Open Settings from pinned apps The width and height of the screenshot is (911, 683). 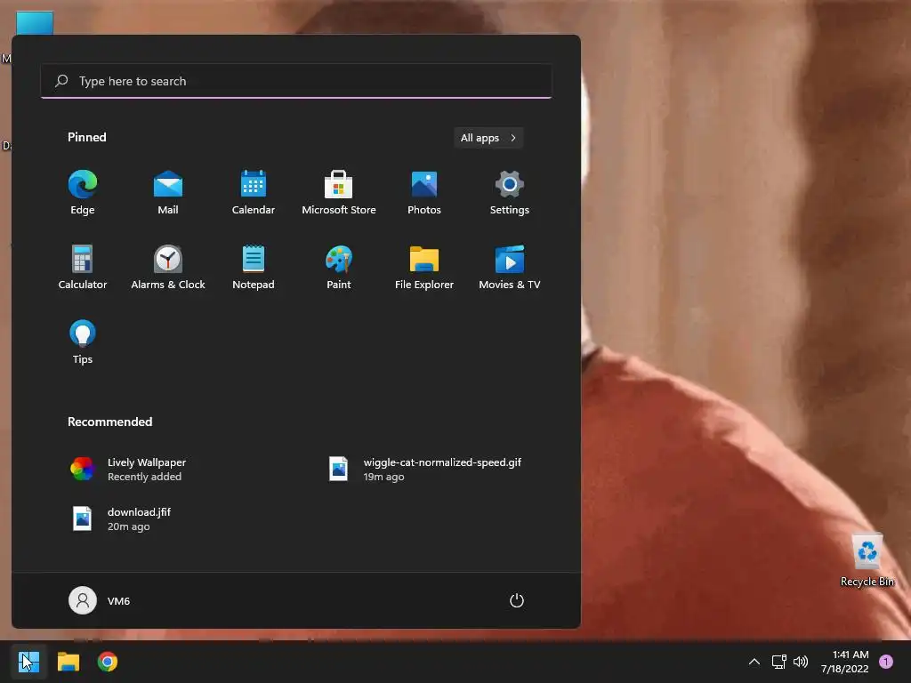click(x=510, y=192)
